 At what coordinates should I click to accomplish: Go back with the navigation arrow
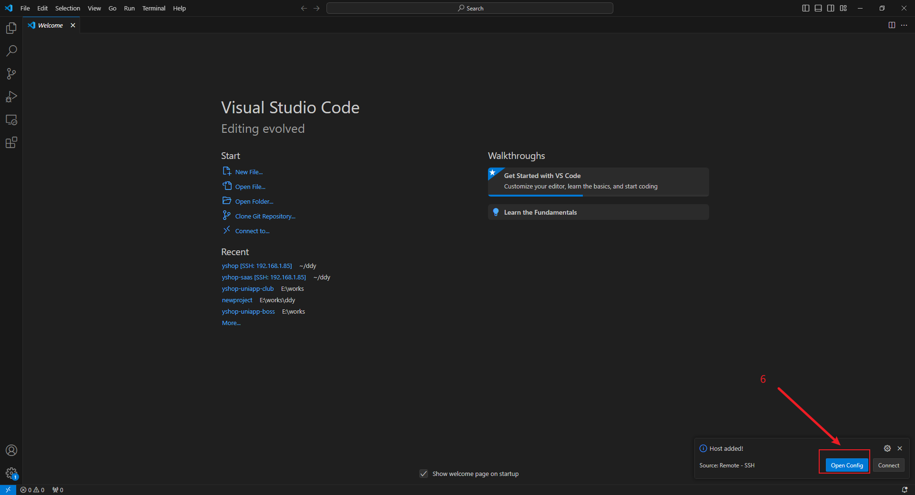coord(304,8)
